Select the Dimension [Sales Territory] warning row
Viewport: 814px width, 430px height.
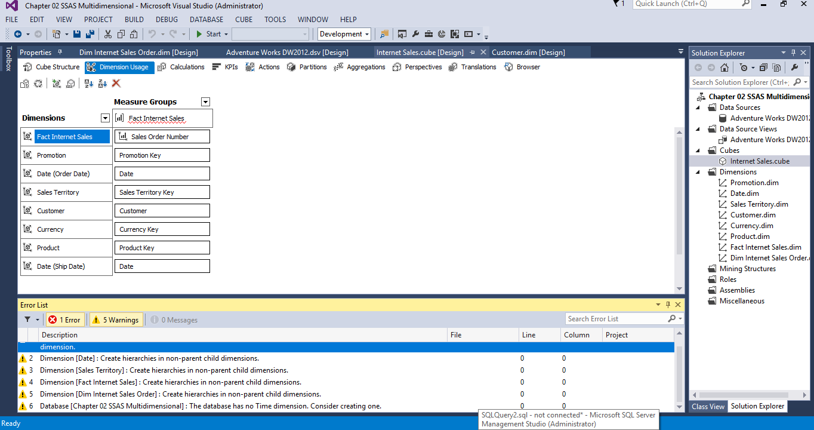coord(346,370)
